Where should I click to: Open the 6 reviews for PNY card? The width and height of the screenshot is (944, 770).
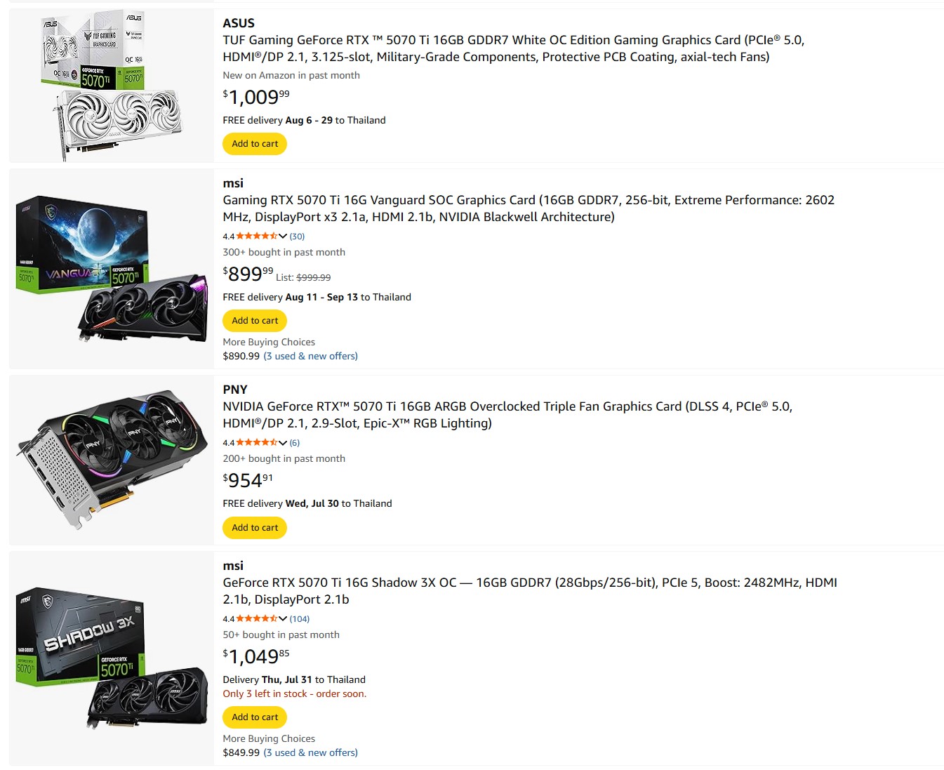click(x=295, y=443)
